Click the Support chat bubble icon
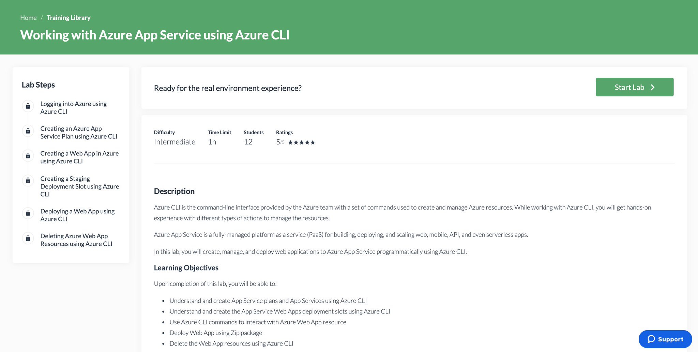This screenshot has width=698, height=352. tap(651, 339)
